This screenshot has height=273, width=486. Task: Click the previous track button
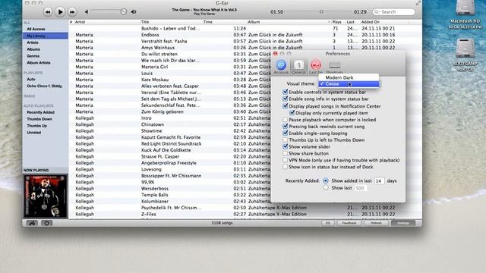tap(48, 12)
